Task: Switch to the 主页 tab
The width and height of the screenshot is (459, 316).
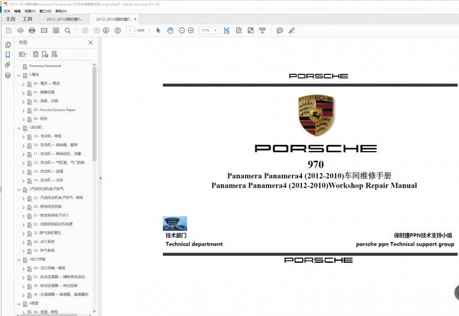Action: tap(10, 19)
